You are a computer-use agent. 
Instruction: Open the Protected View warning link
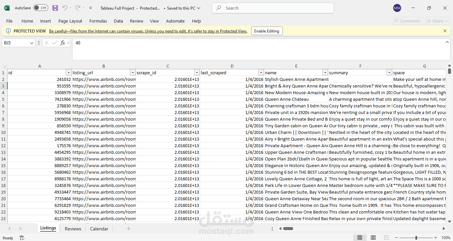click(x=148, y=31)
